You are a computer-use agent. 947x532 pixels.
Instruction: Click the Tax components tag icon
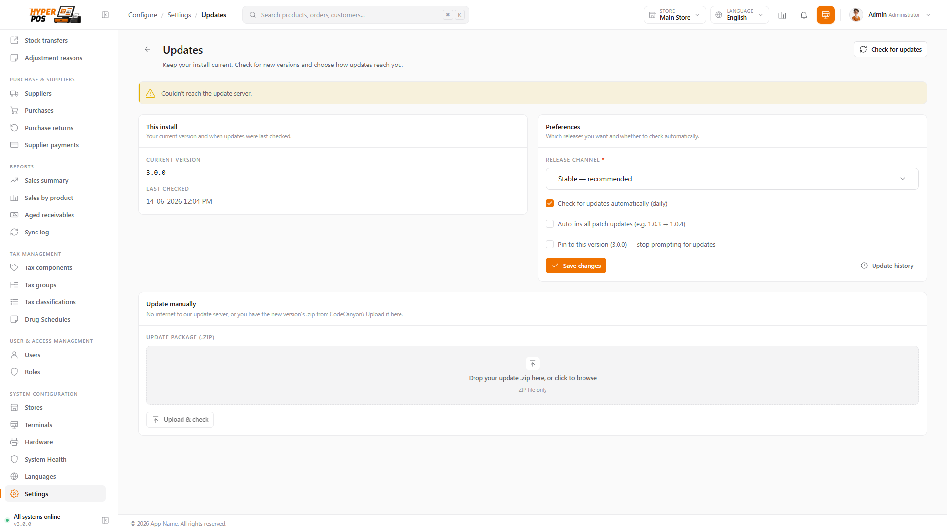[14, 267]
